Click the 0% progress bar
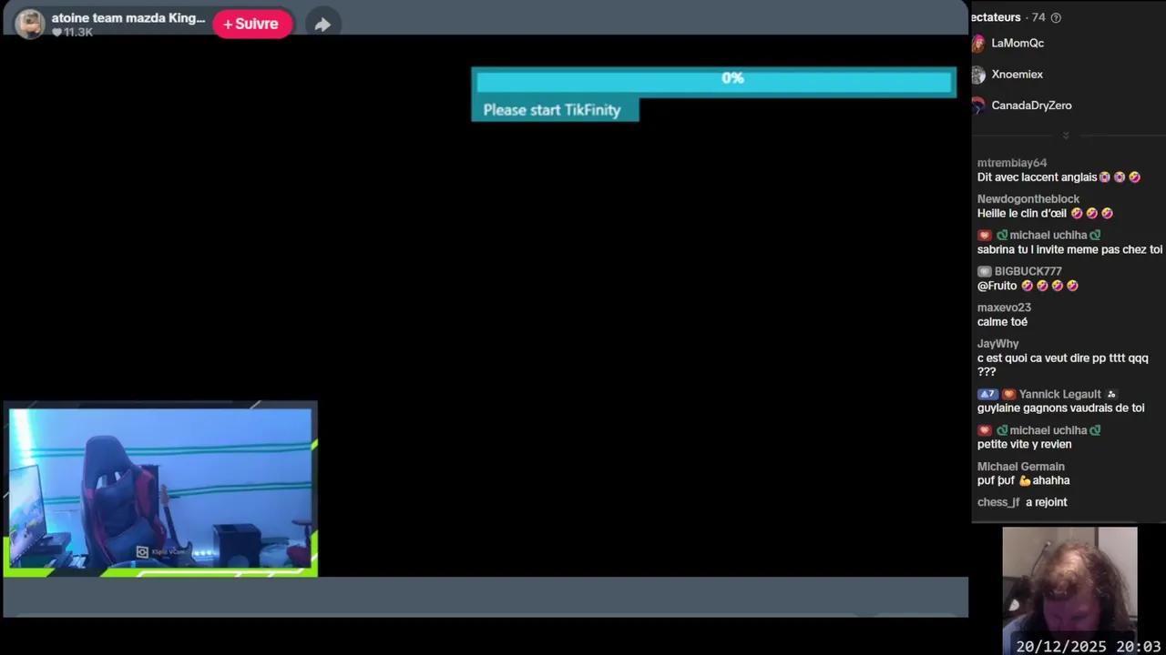Viewport: 1166px width, 655px height. tap(714, 81)
